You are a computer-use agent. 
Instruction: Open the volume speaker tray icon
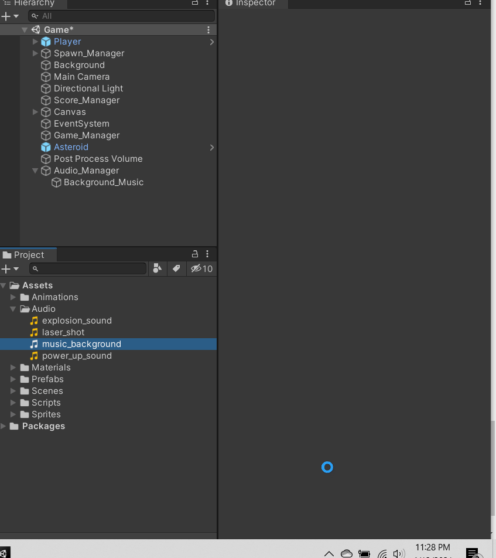coord(399,554)
